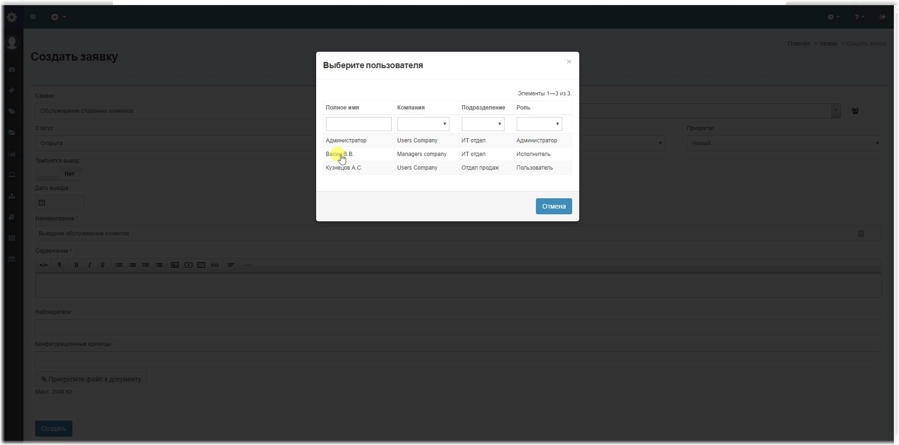Open the Приоритет dropdown showing Низкий

point(784,143)
